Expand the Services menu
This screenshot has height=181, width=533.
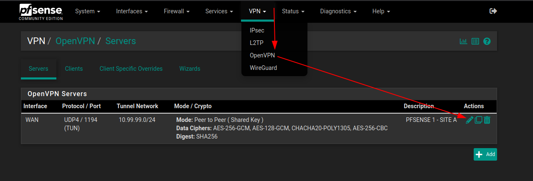click(x=219, y=11)
